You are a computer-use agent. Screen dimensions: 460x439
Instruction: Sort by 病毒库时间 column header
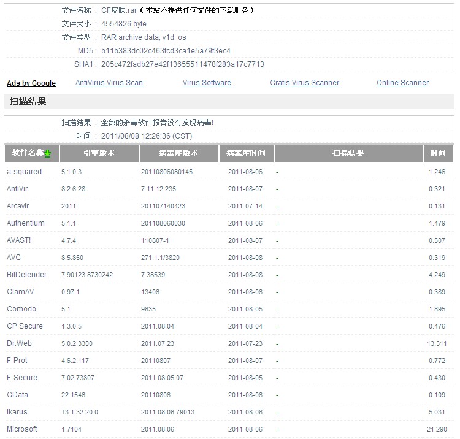click(x=246, y=153)
